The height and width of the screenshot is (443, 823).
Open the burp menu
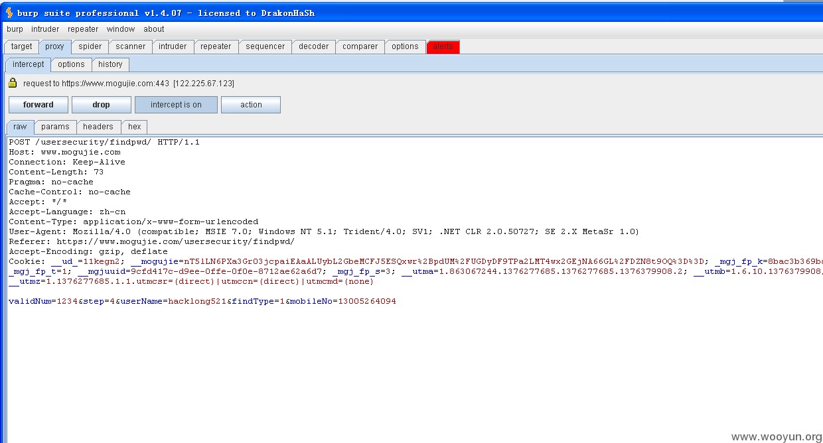tap(15, 29)
